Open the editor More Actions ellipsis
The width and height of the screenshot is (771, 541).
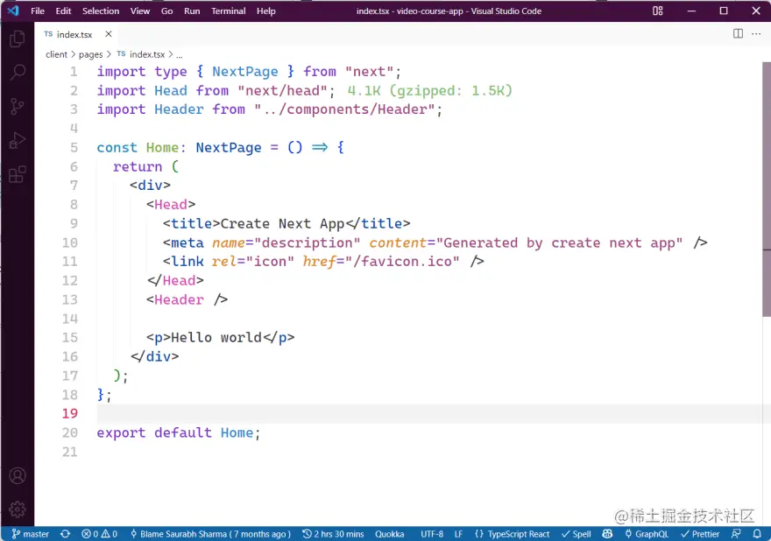[x=756, y=33]
